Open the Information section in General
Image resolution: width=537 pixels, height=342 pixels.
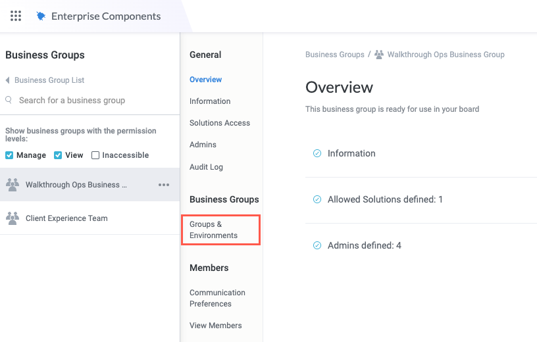click(x=210, y=101)
